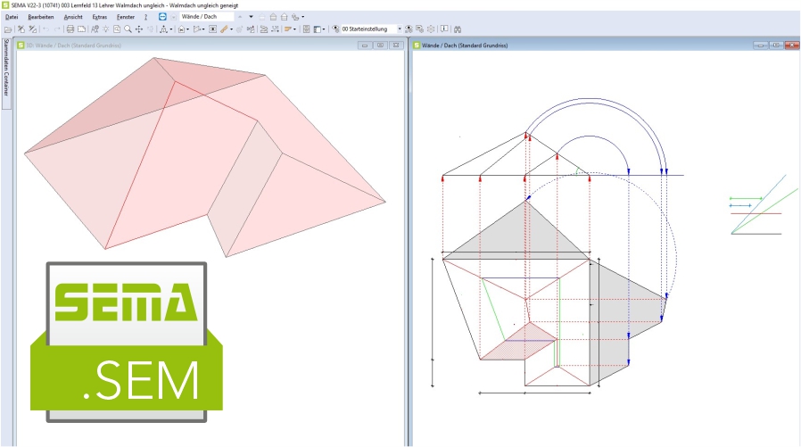
Task: Click the open file folder icon
Action: tap(7, 29)
